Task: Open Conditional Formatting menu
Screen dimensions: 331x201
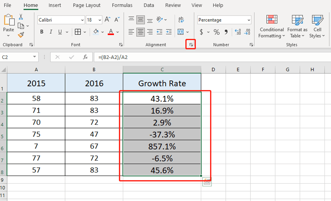Action: tap(271, 26)
